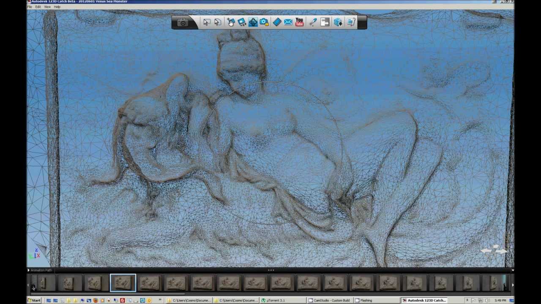Open the View menu
541x304 pixels.
47,7
